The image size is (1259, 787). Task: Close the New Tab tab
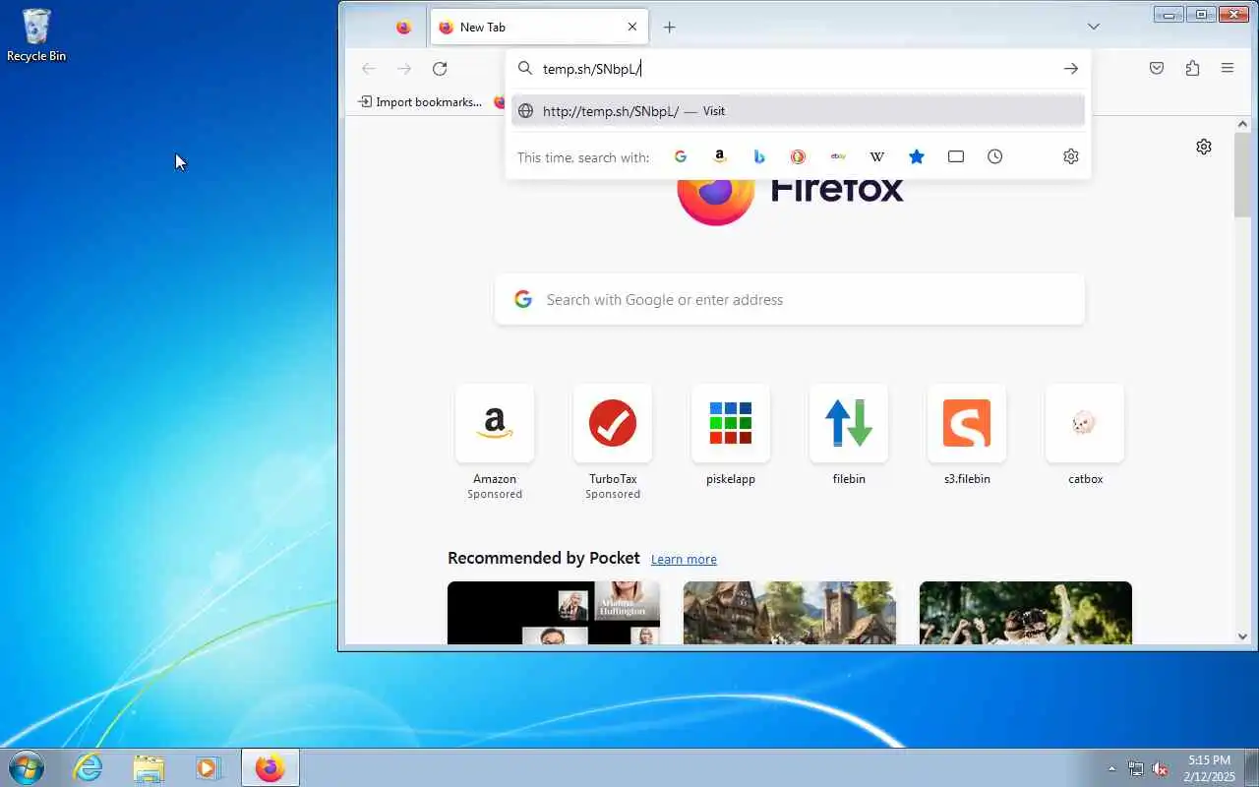point(632,28)
